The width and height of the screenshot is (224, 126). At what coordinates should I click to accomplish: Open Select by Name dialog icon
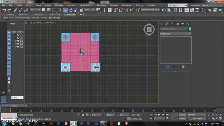click(x=49, y=10)
